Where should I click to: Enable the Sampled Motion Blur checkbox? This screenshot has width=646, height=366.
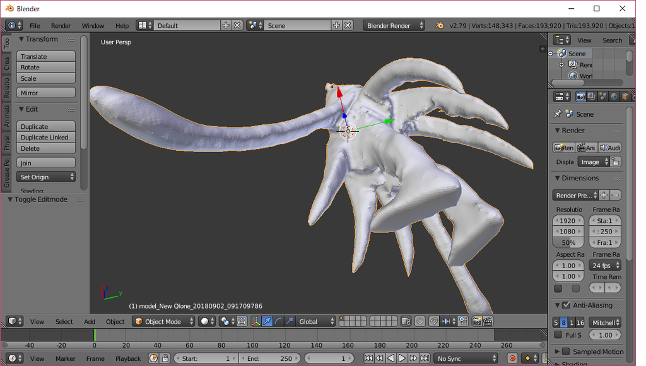566,351
